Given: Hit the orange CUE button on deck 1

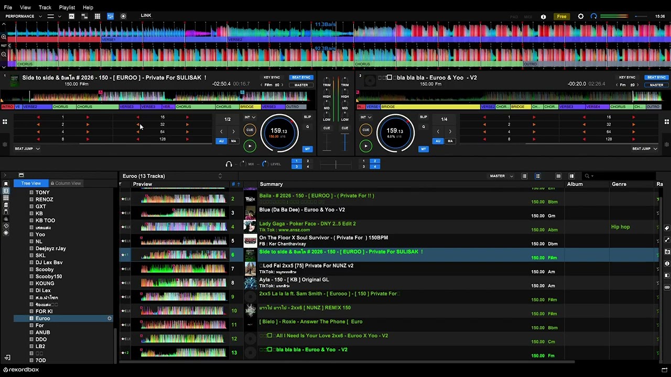Looking at the screenshot, I should pos(250,130).
